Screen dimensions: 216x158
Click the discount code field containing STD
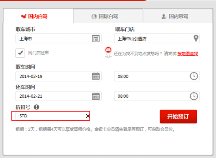tap(51, 116)
